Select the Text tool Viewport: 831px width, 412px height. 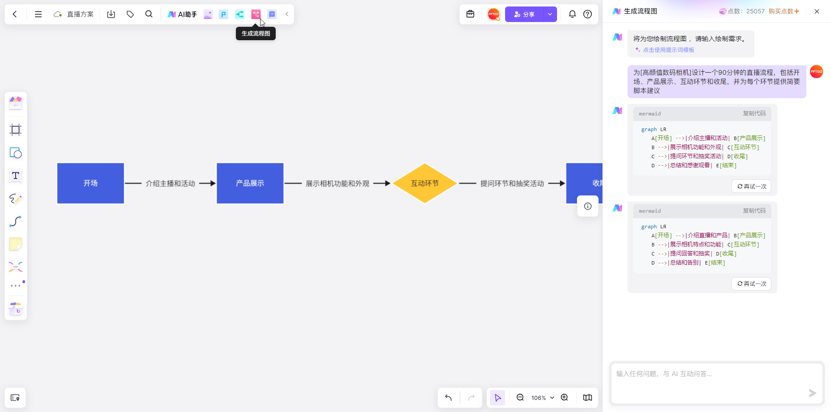pos(16,176)
